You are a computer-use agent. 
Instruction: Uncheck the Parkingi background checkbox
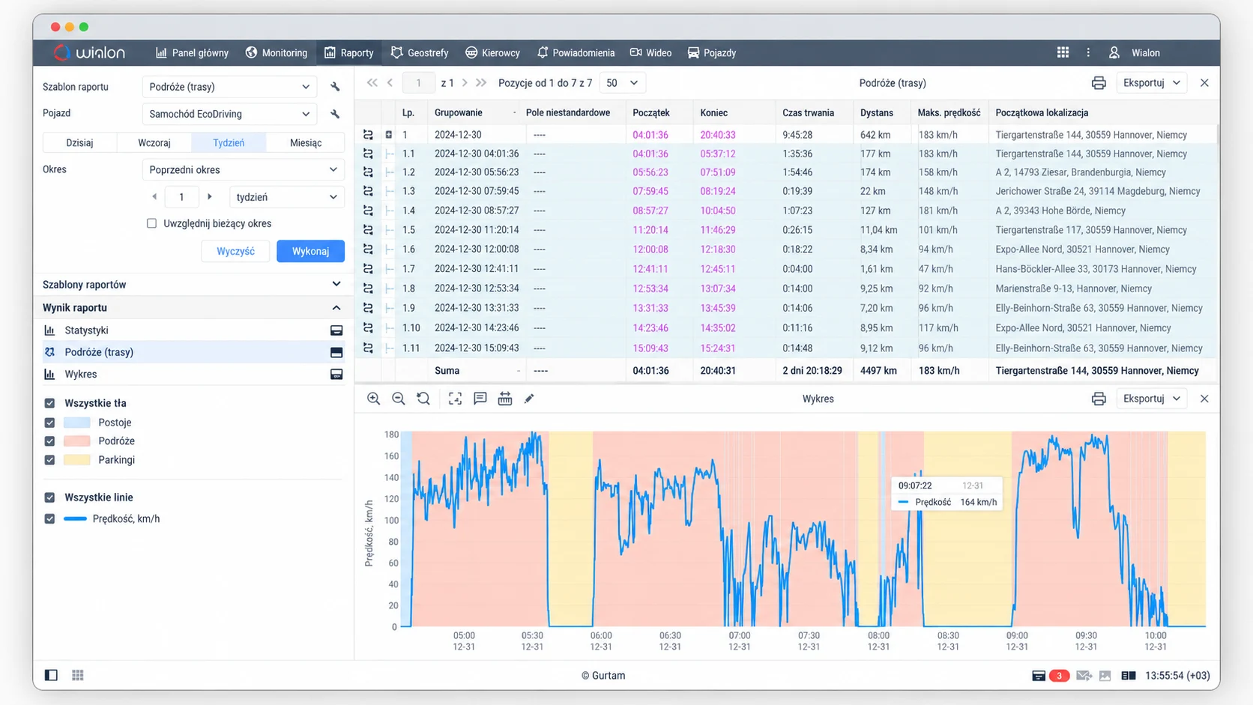pyautogui.click(x=49, y=460)
